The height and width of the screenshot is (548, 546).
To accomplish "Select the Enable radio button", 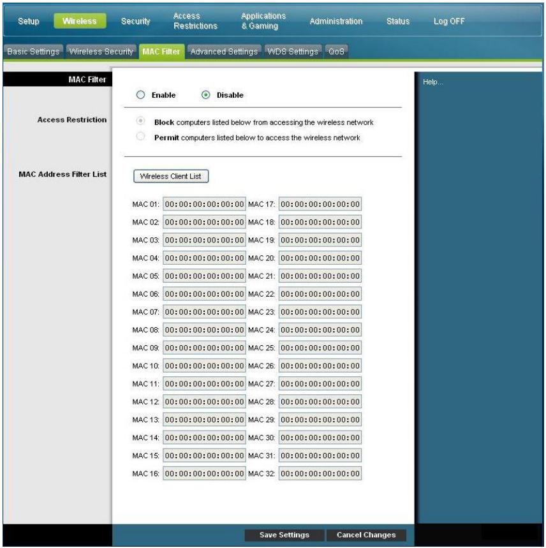I will (140, 95).
